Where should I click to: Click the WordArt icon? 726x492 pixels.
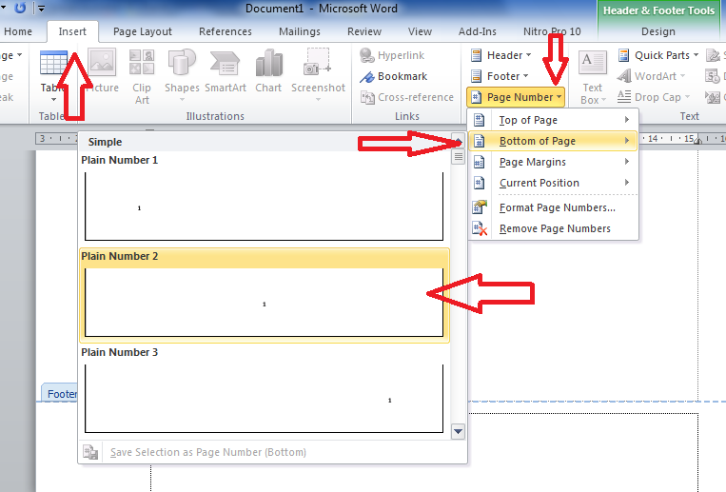(624, 76)
